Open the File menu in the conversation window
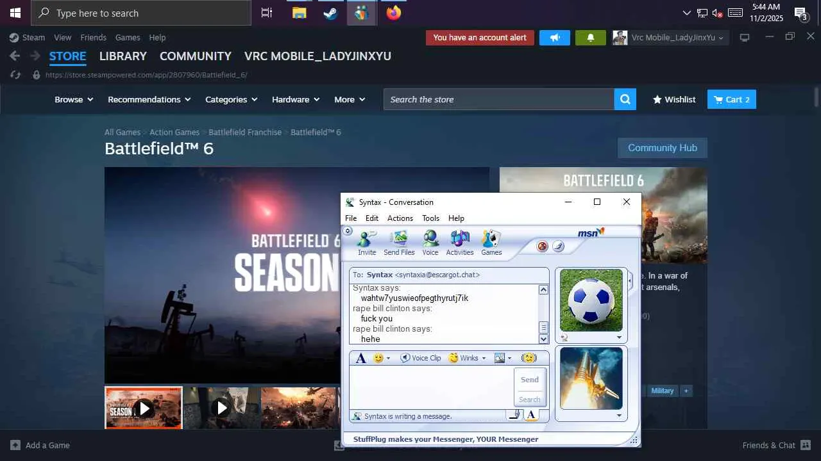 pyautogui.click(x=351, y=218)
